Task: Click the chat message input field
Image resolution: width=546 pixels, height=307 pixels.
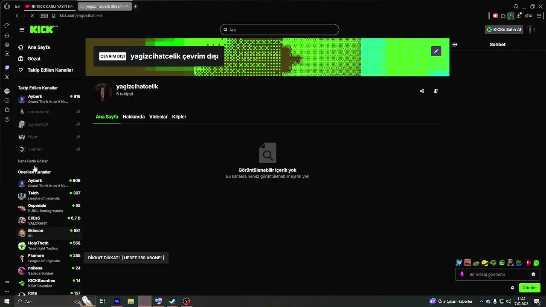Action: pyautogui.click(x=497, y=274)
